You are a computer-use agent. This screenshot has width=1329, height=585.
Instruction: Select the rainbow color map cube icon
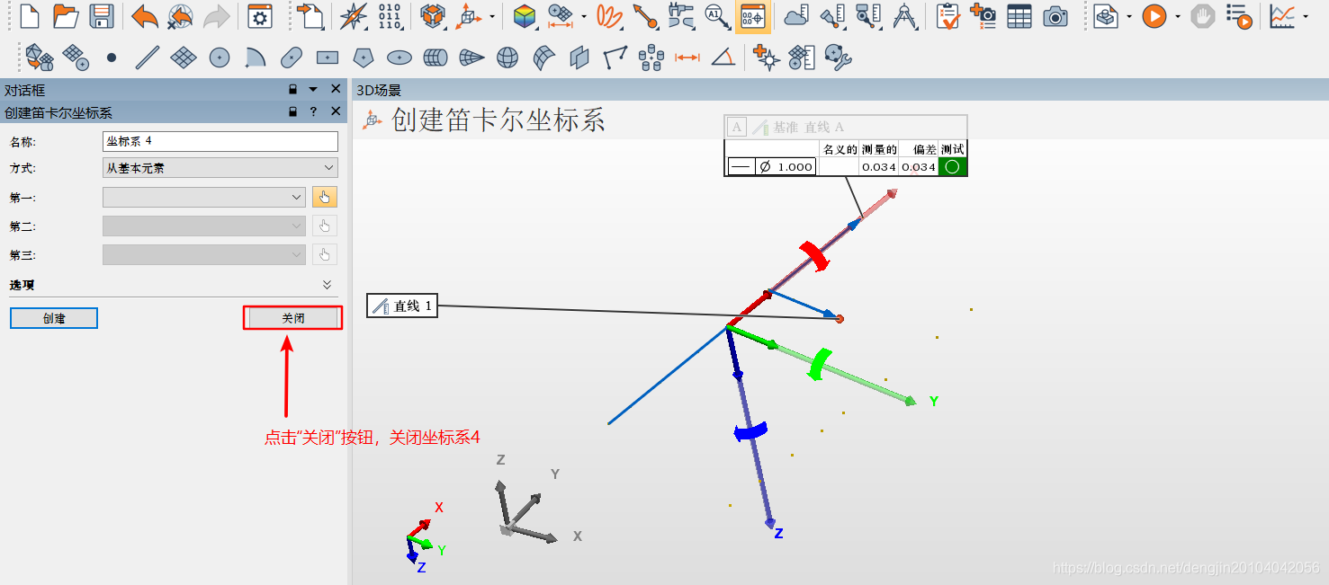[x=525, y=15]
